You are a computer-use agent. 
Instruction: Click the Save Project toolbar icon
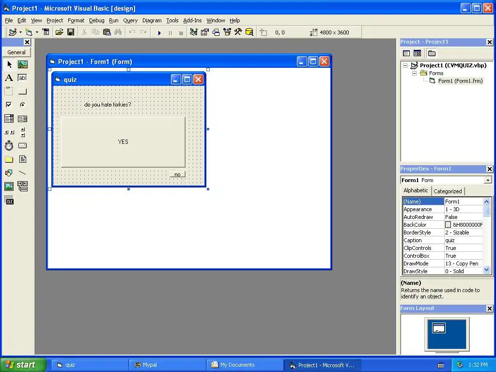(x=71, y=32)
